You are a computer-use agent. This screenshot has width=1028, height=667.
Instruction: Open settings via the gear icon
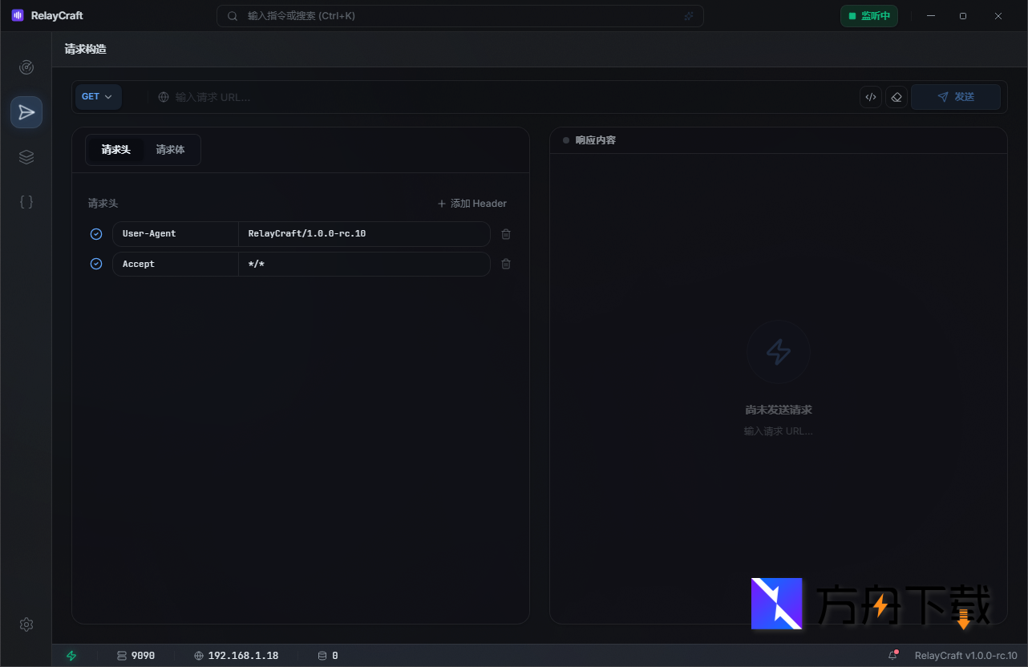click(x=26, y=625)
